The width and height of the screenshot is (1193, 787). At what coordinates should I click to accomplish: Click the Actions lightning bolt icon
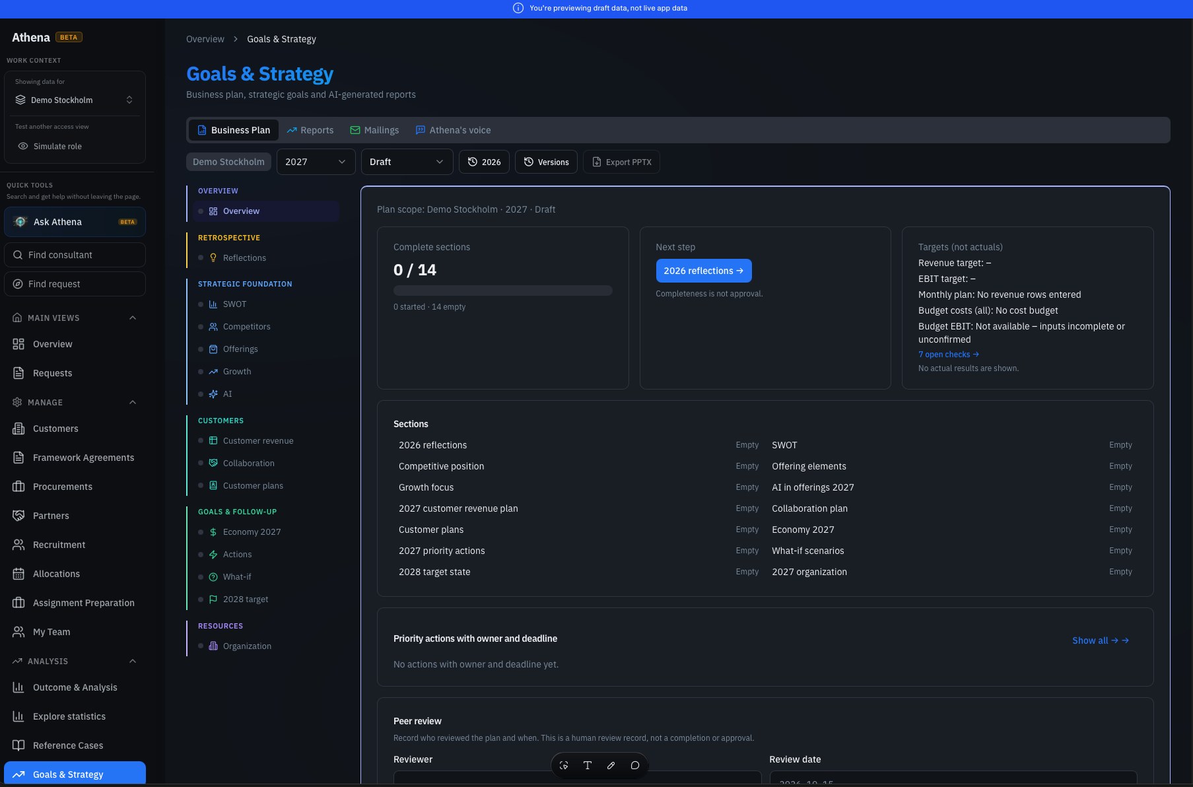coord(213,555)
